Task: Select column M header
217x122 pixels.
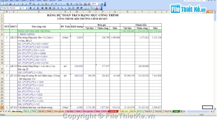Action: pyautogui.click(x=77, y=12)
